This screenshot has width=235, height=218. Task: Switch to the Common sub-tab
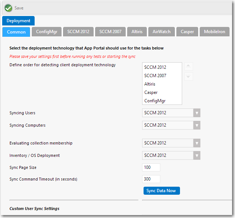click(16, 32)
